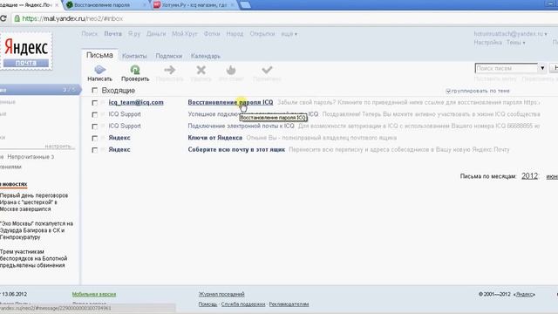Open the Болотной riot charges news headline

[x=33, y=258]
